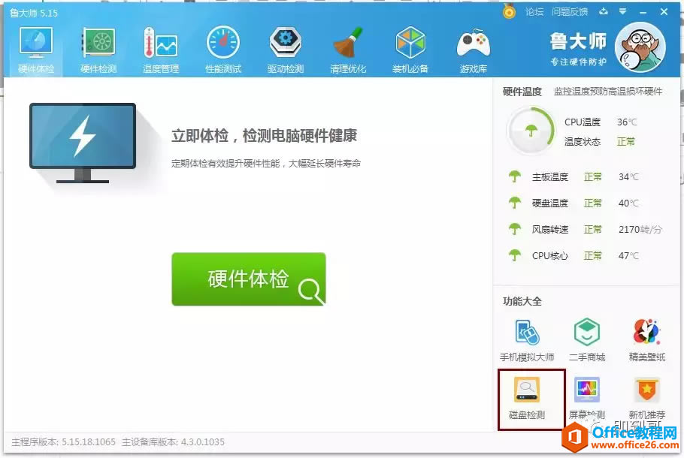Open 游戏库 gamepad icon
The width and height of the screenshot is (684, 458).
coord(474,50)
